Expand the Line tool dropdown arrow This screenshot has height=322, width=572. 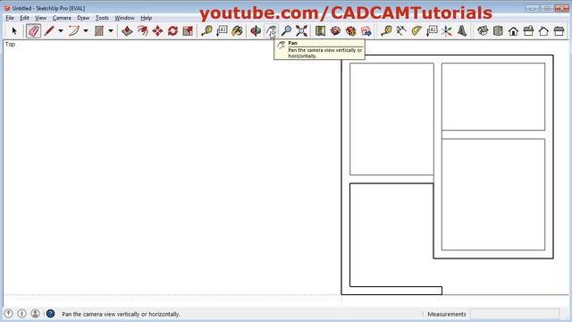coord(61,31)
